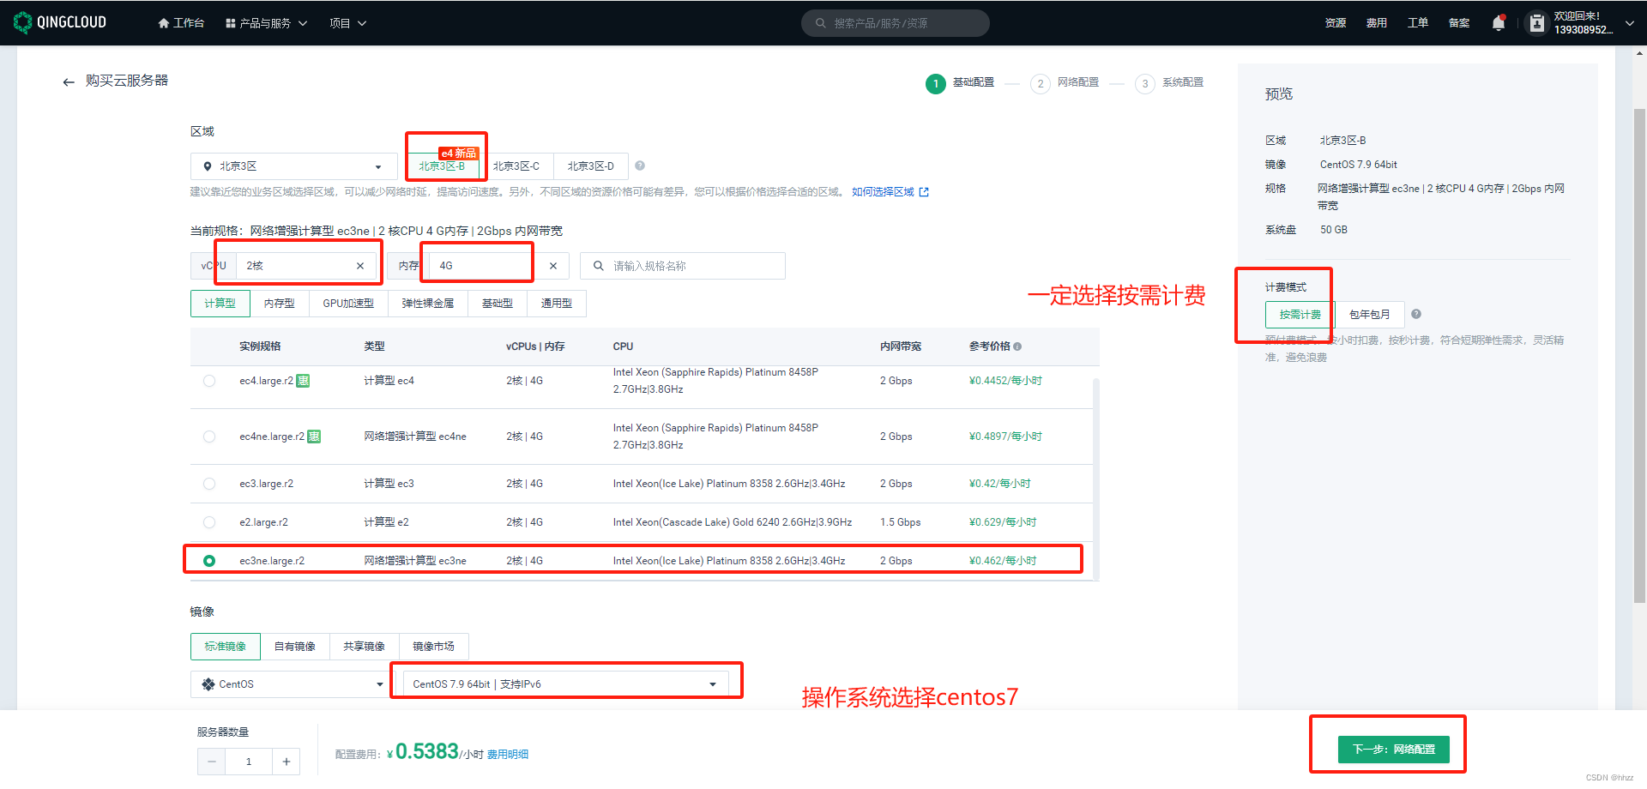Click the vCPU 2核 selector
Viewport: 1647px width, 789px height.
click(306, 266)
